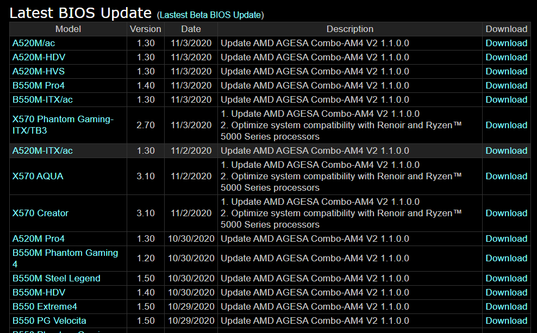This screenshot has width=537, height=333.
Task: Open the X570 Creator model link
Action: pyautogui.click(x=40, y=213)
